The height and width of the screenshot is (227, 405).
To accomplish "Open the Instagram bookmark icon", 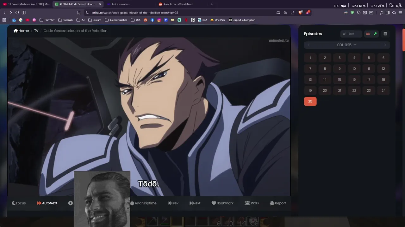I will [x=159, y=20].
